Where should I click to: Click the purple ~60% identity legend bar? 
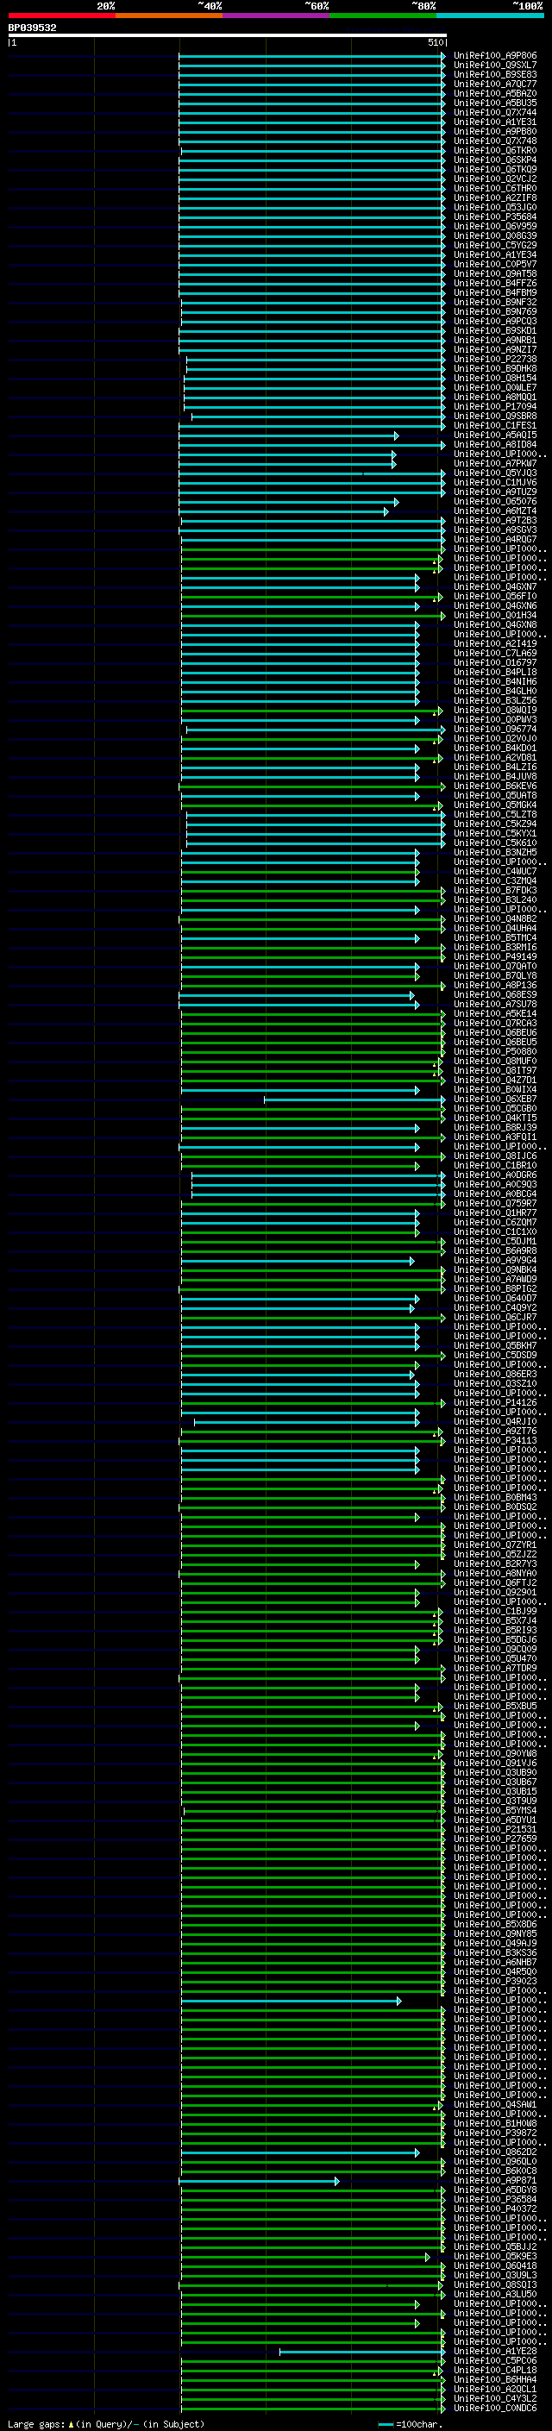pyautogui.click(x=277, y=16)
